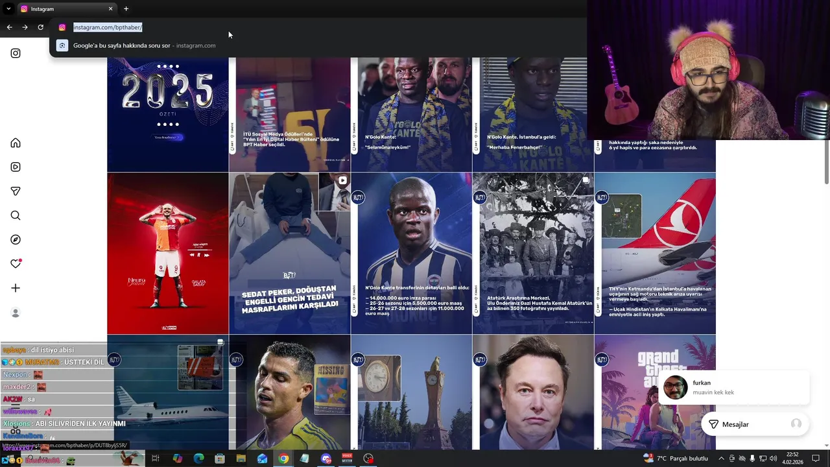The image size is (830, 467).
Task: Open Ronaldo missing poster post
Action: tap(289, 392)
